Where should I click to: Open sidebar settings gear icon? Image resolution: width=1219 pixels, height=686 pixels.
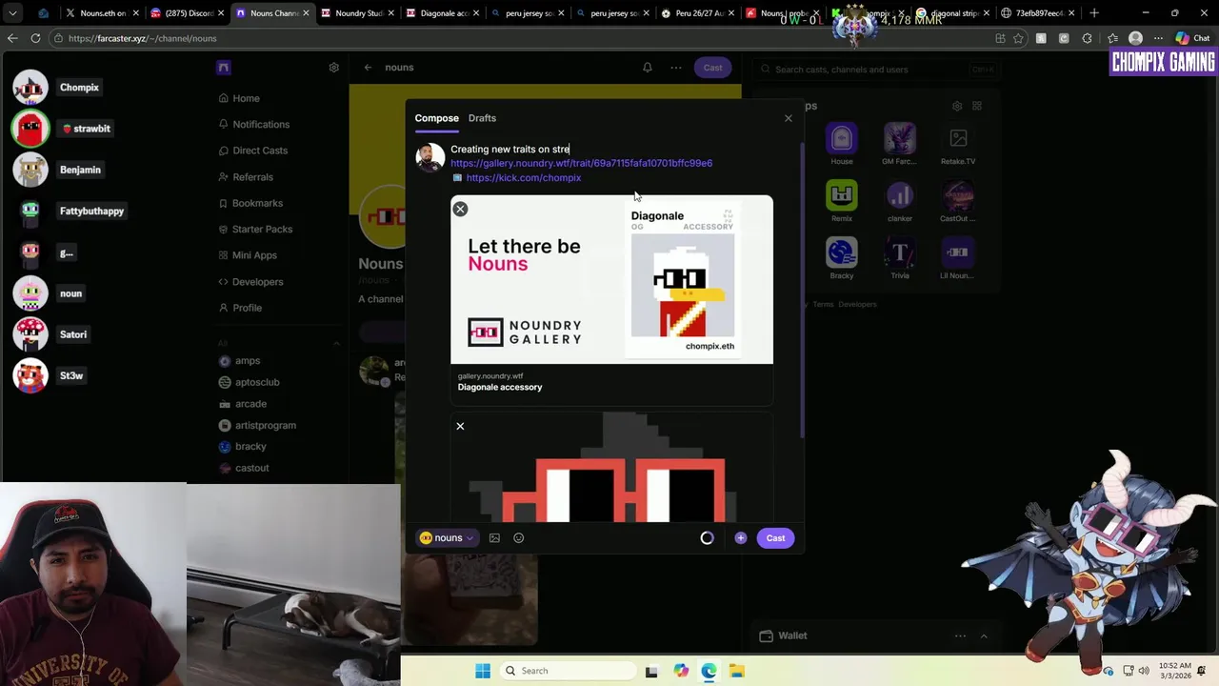tap(334, 68)
